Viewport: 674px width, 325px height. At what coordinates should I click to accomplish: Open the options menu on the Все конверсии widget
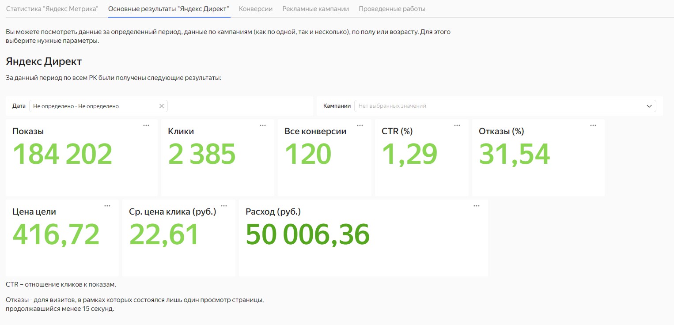pyautogui.click(x=360, y=125)
